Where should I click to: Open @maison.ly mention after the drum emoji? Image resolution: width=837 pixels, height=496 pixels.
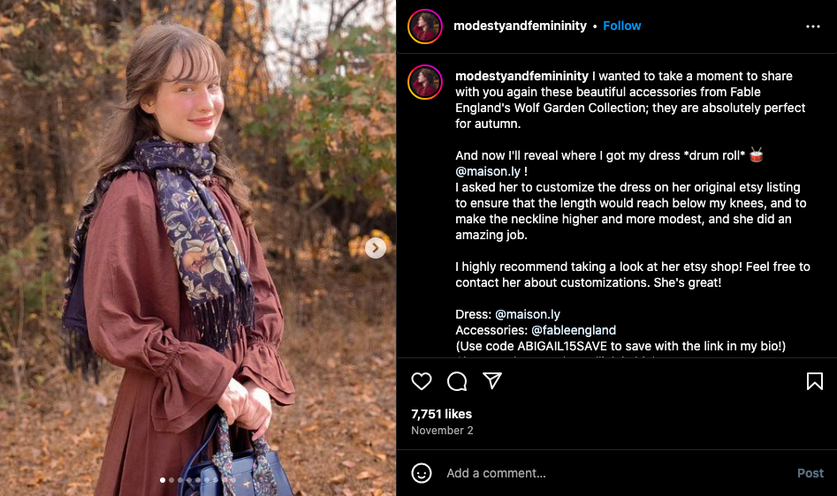pyautogui.click(x=488, y=171)
